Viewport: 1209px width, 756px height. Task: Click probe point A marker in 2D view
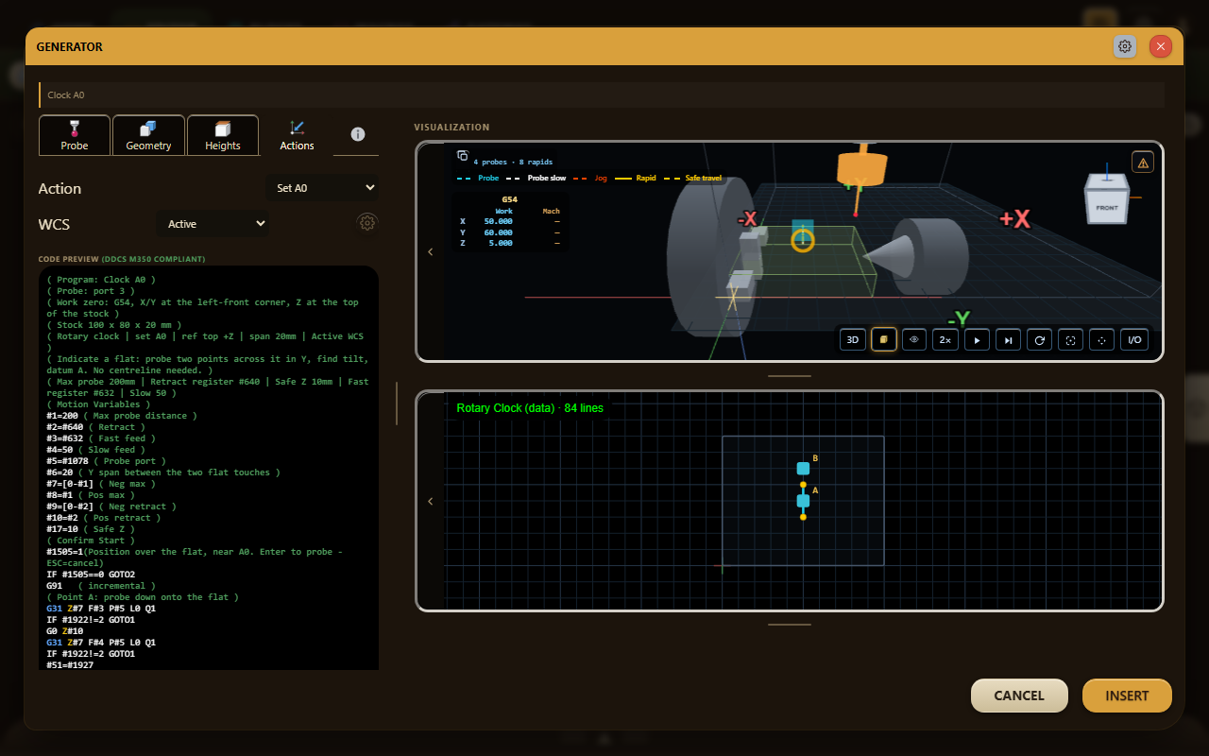click(803, 501)
